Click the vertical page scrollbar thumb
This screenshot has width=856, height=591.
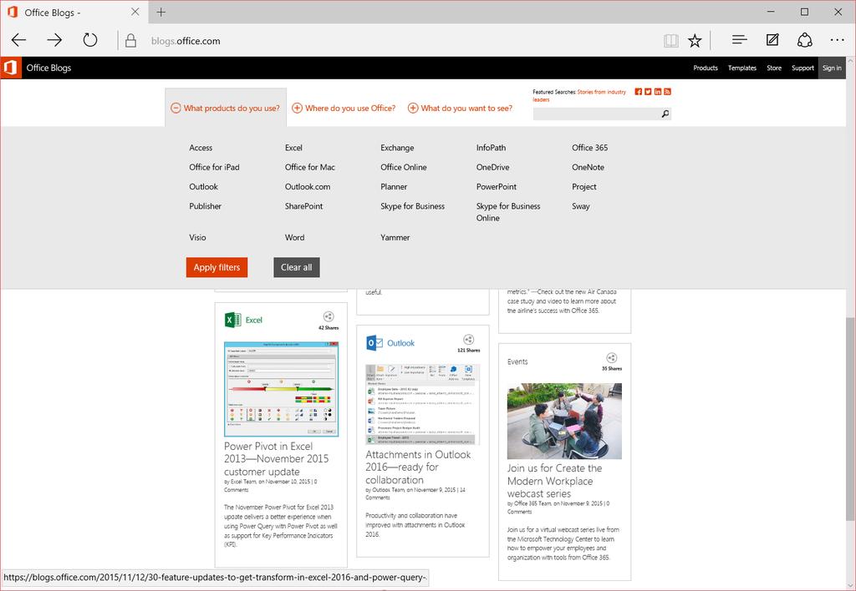850,417
